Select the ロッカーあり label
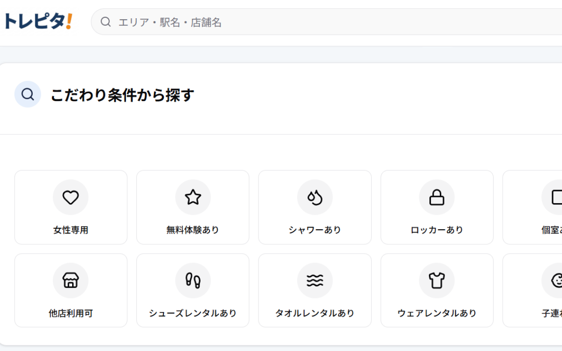Viewport: 562px width, 351px height. (437, 230)
